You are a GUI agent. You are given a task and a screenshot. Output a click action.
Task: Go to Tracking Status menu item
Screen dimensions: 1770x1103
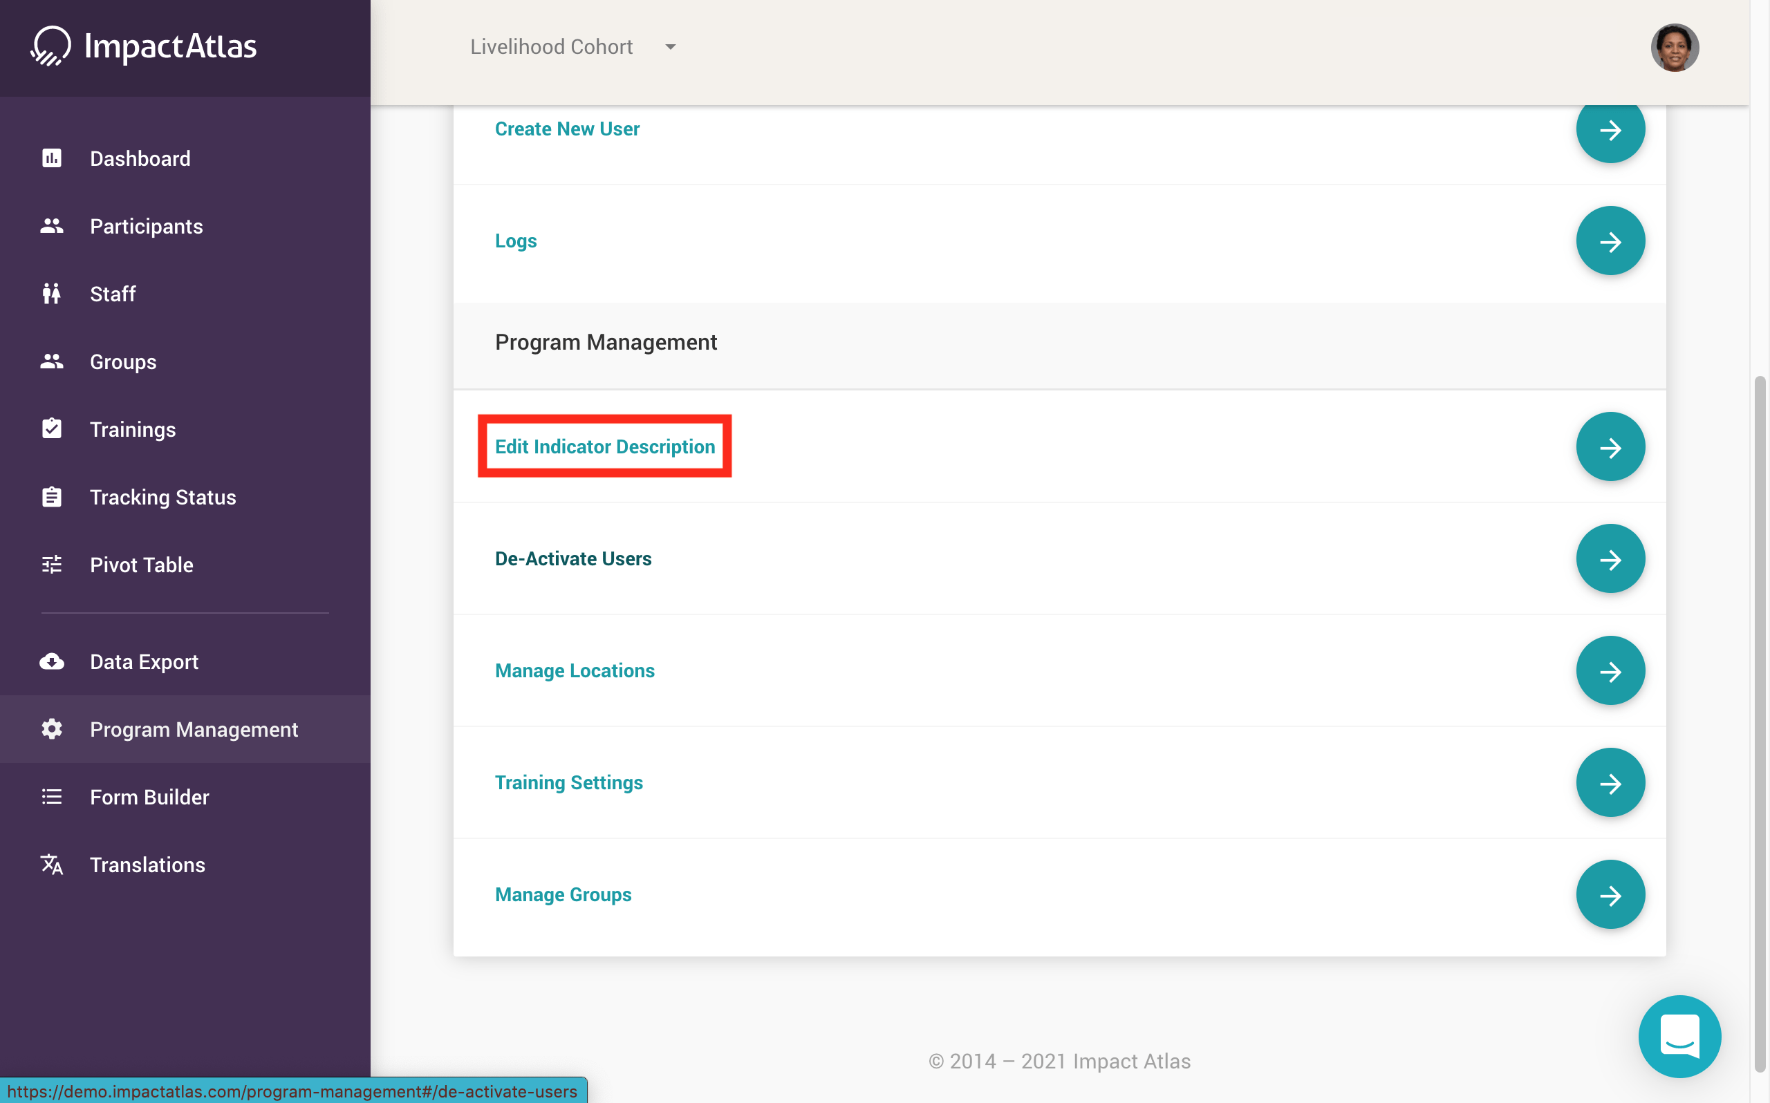162,498
